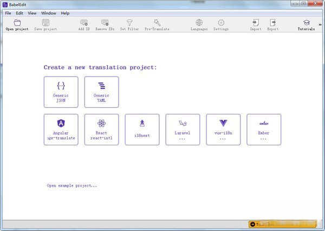This screenshot has width=325, height=231.
Task: Click the Save project toolbar icon
Action: coord(45,23)
